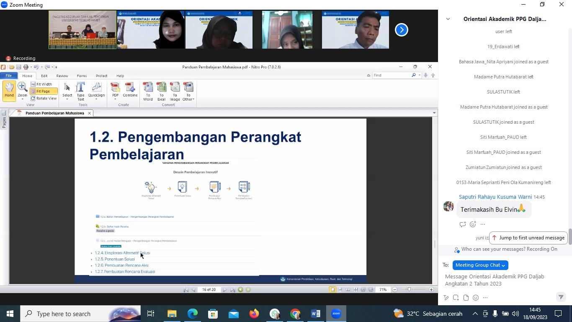Expand the To Other convert dropdown
The image size is (572, 322).
(188, 91)
